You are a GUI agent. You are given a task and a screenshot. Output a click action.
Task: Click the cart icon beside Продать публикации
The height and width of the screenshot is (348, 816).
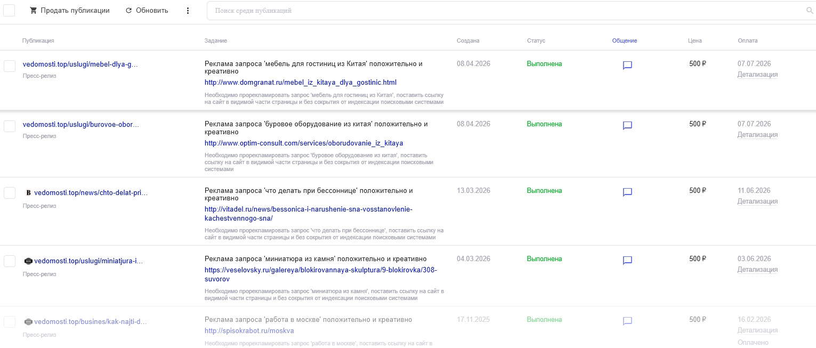[x=34, y=11]
